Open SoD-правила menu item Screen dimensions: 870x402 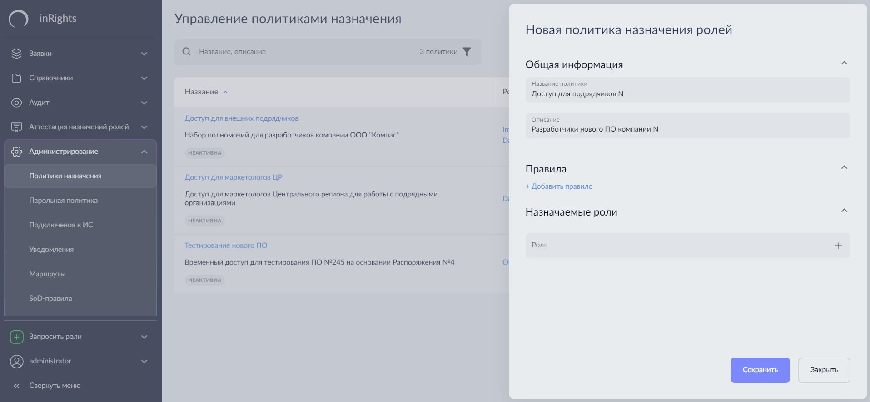tap(50, 299)
